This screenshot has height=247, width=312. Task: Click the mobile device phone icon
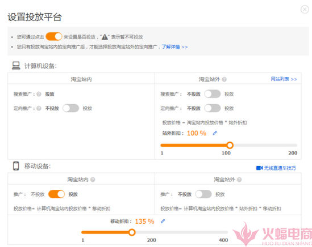(x=16, y=166)
